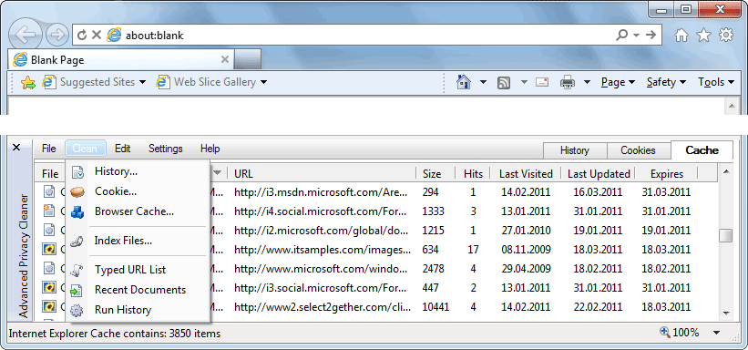The width and height of the screenshot is (748, 350).
Task: Click the about:blank address field
Action: pos(367,36)
